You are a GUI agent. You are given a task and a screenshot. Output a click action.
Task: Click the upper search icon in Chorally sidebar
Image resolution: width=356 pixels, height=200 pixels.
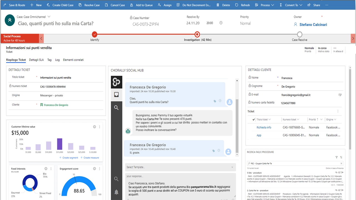point(116,108)
